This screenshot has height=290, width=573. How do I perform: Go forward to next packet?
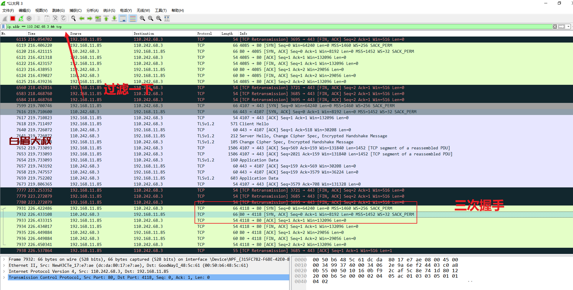coord(90,18)
